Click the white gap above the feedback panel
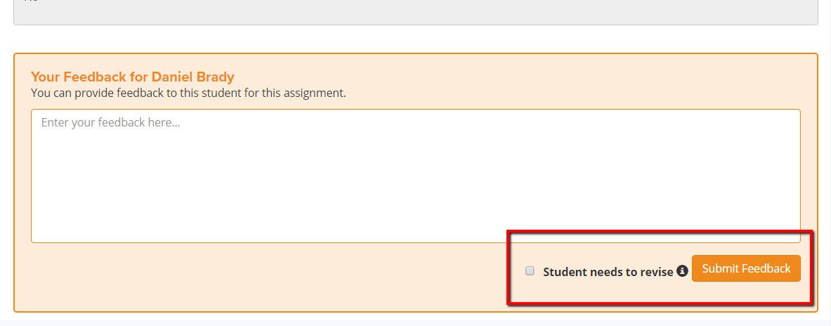 pos(416,39)
